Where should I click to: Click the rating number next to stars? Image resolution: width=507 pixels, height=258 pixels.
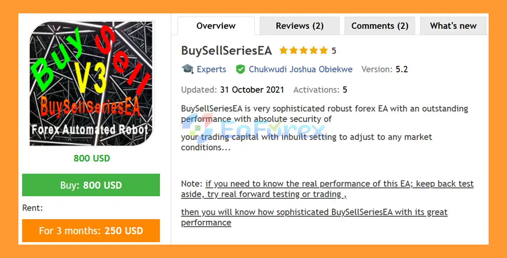tap(334, 51)
